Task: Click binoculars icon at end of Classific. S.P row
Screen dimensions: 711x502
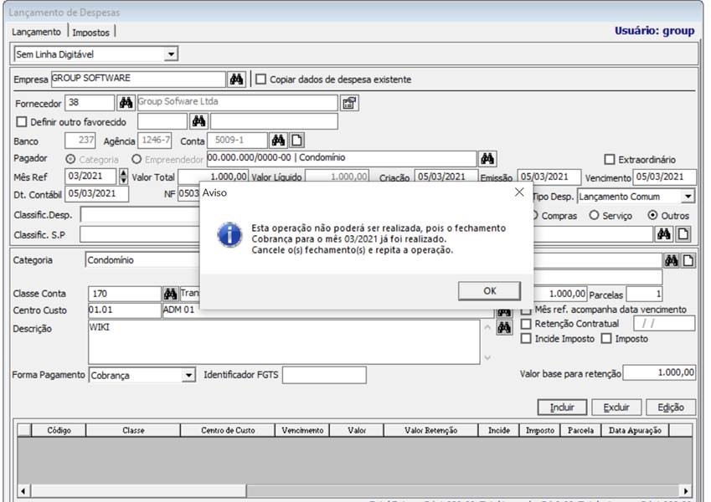Action: click(663, 233)
